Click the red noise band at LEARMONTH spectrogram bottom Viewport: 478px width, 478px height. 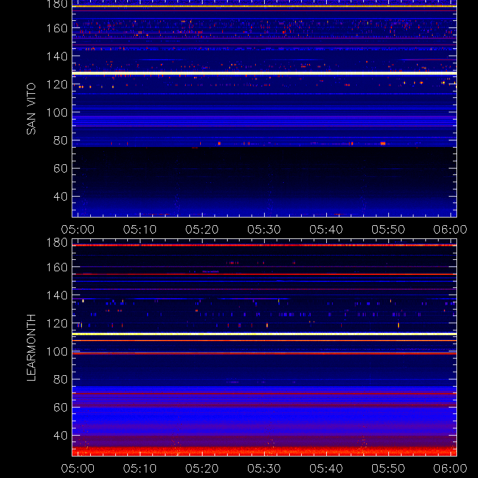[x=264, y=451]
